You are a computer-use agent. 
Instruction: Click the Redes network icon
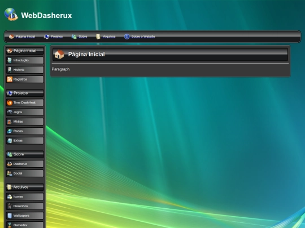(10, 131)
